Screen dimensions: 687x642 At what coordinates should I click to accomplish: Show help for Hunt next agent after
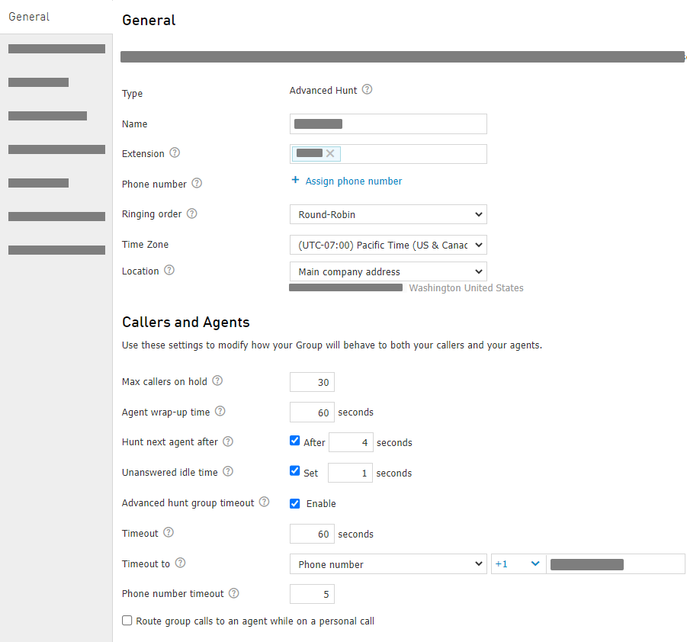click(x=227, y=441)
